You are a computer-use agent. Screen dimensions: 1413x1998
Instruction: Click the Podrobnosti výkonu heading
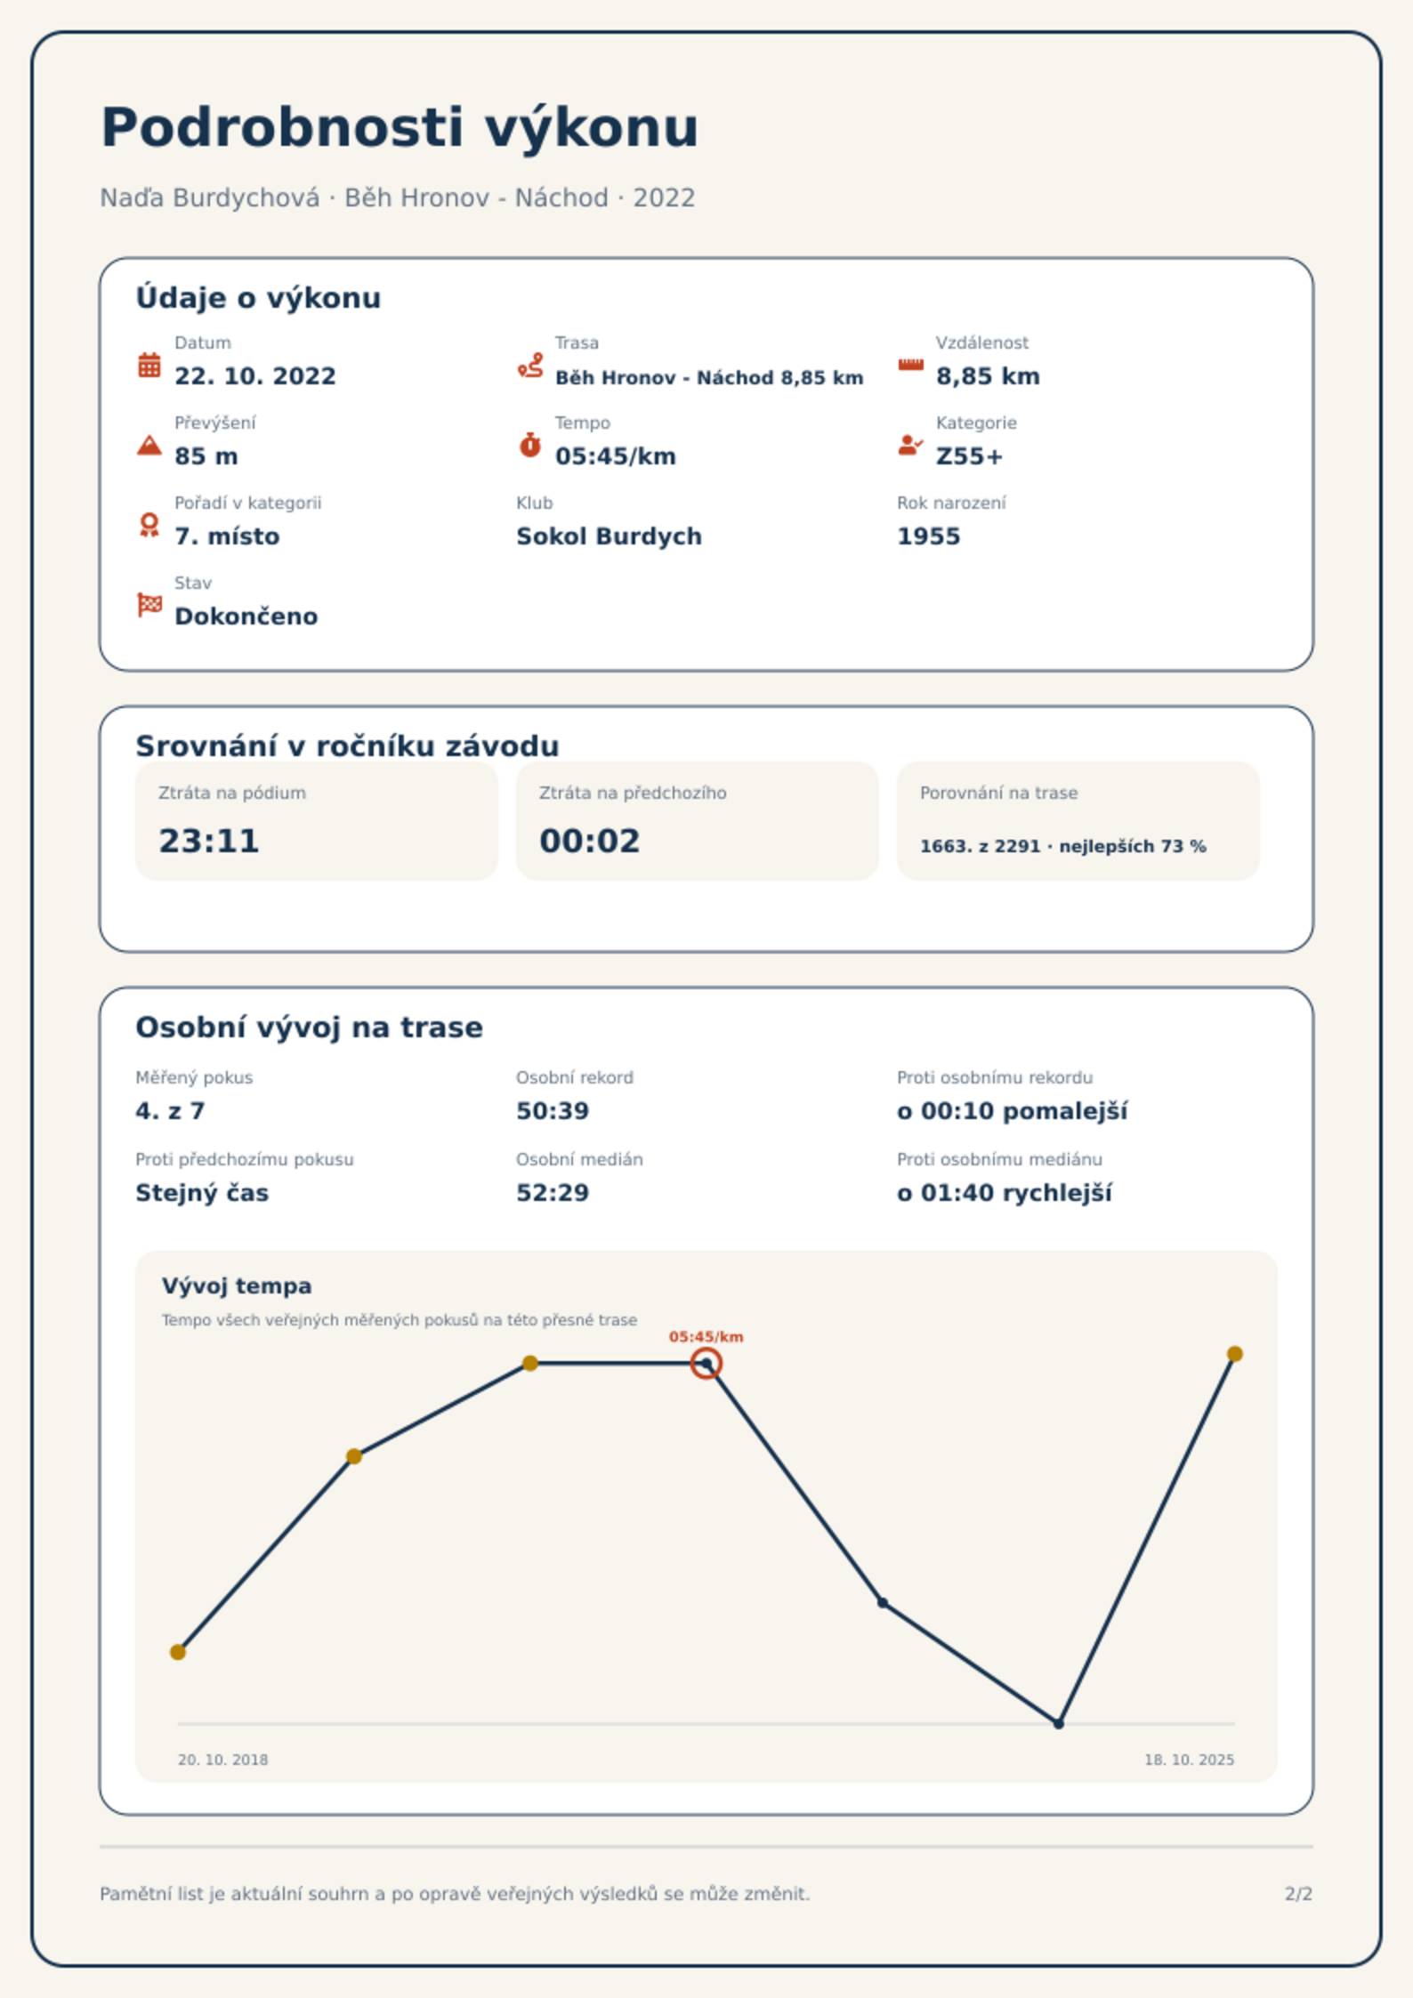coord(400,127)
